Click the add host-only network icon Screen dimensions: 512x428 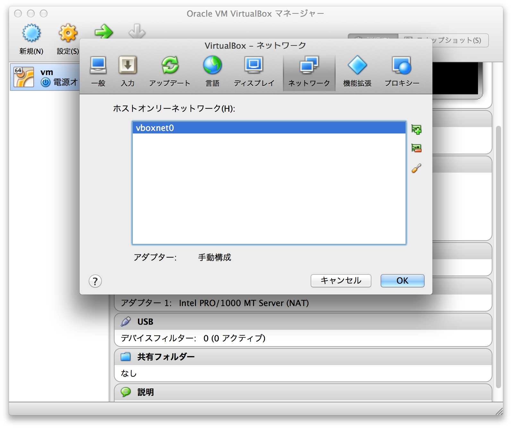click(416, 130)
